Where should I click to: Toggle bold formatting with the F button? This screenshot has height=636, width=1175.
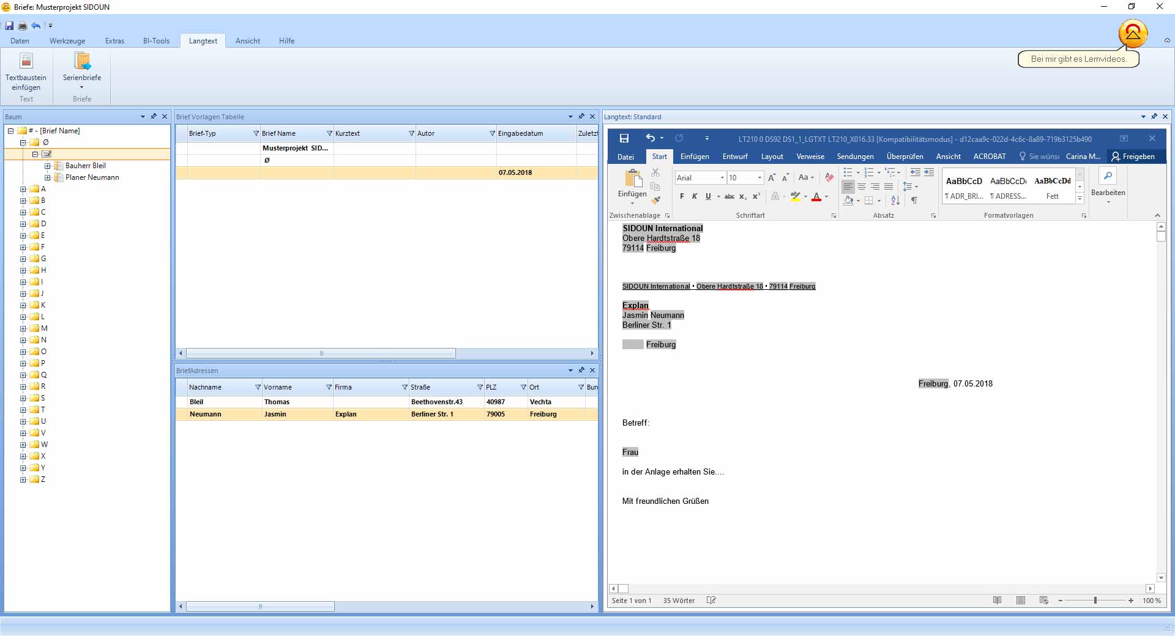pyautogui.click(x=682, y=196)
